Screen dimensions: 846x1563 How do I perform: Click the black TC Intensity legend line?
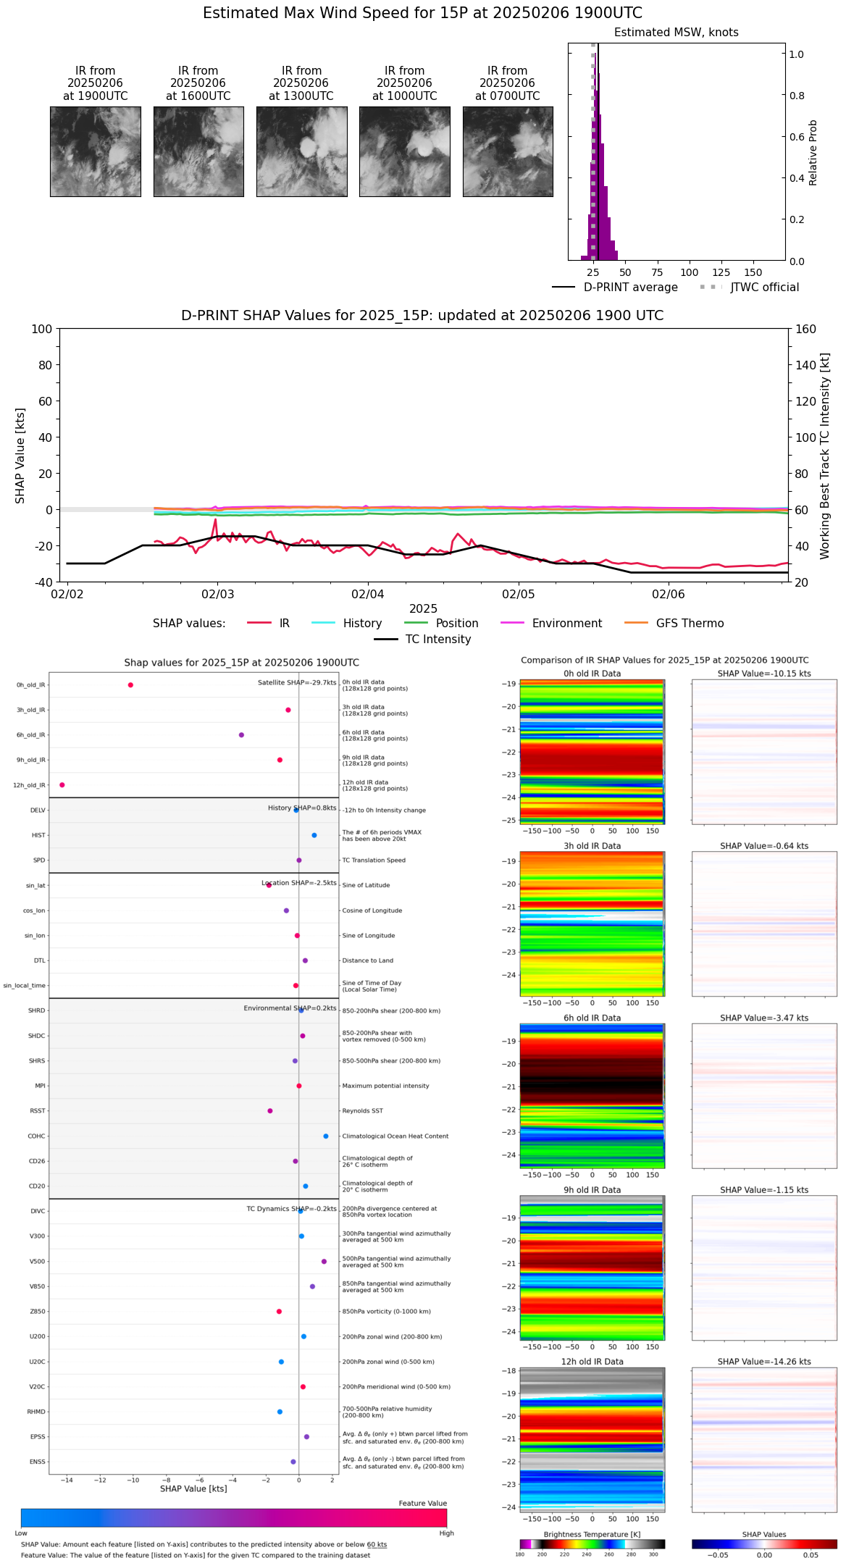tap(386, 639)
